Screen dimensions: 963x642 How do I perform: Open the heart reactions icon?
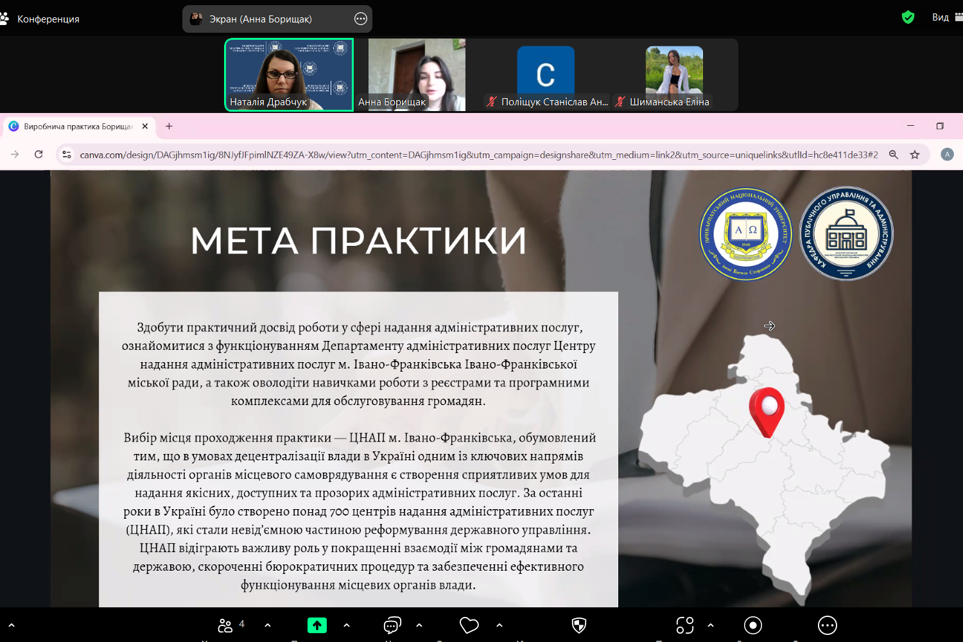[469, 625]
